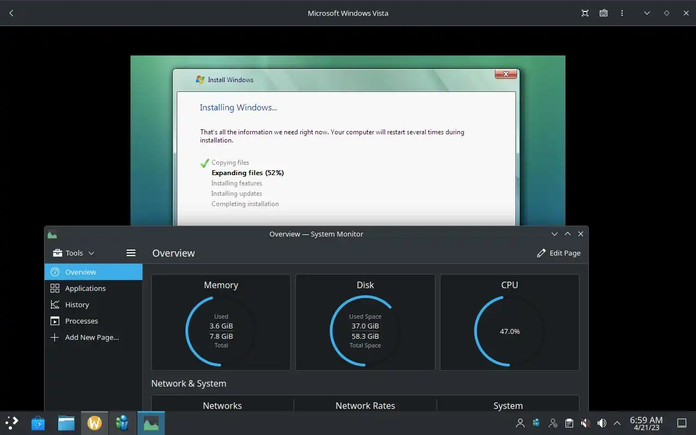The height and width of the screenshot is (435, 696).
Task: Open the Discover software store from the taskbar
Action: (38, 422)
